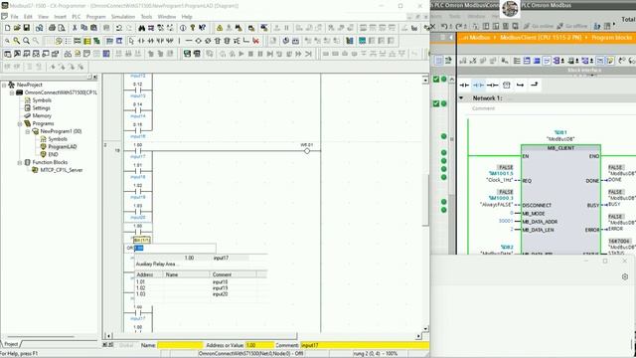Insert a new coil

(x=199, y=41)
